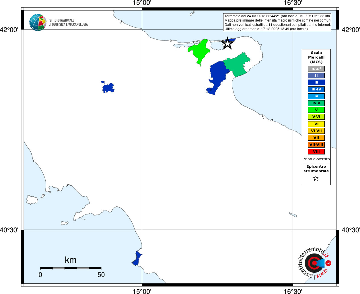Click the bottom 16°30' longitude label

click(x=293, y=291)
